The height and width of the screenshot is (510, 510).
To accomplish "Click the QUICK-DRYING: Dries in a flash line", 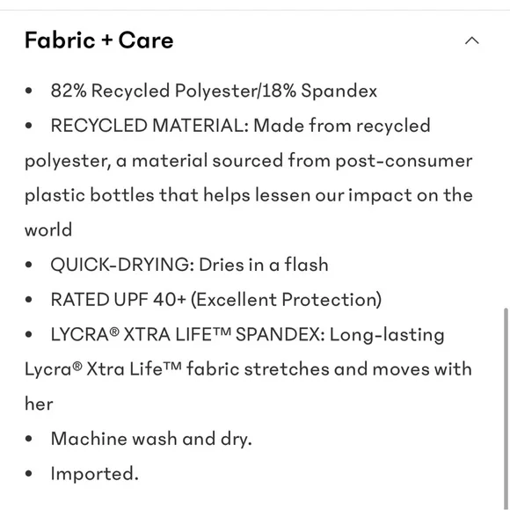I will (189, 265).
